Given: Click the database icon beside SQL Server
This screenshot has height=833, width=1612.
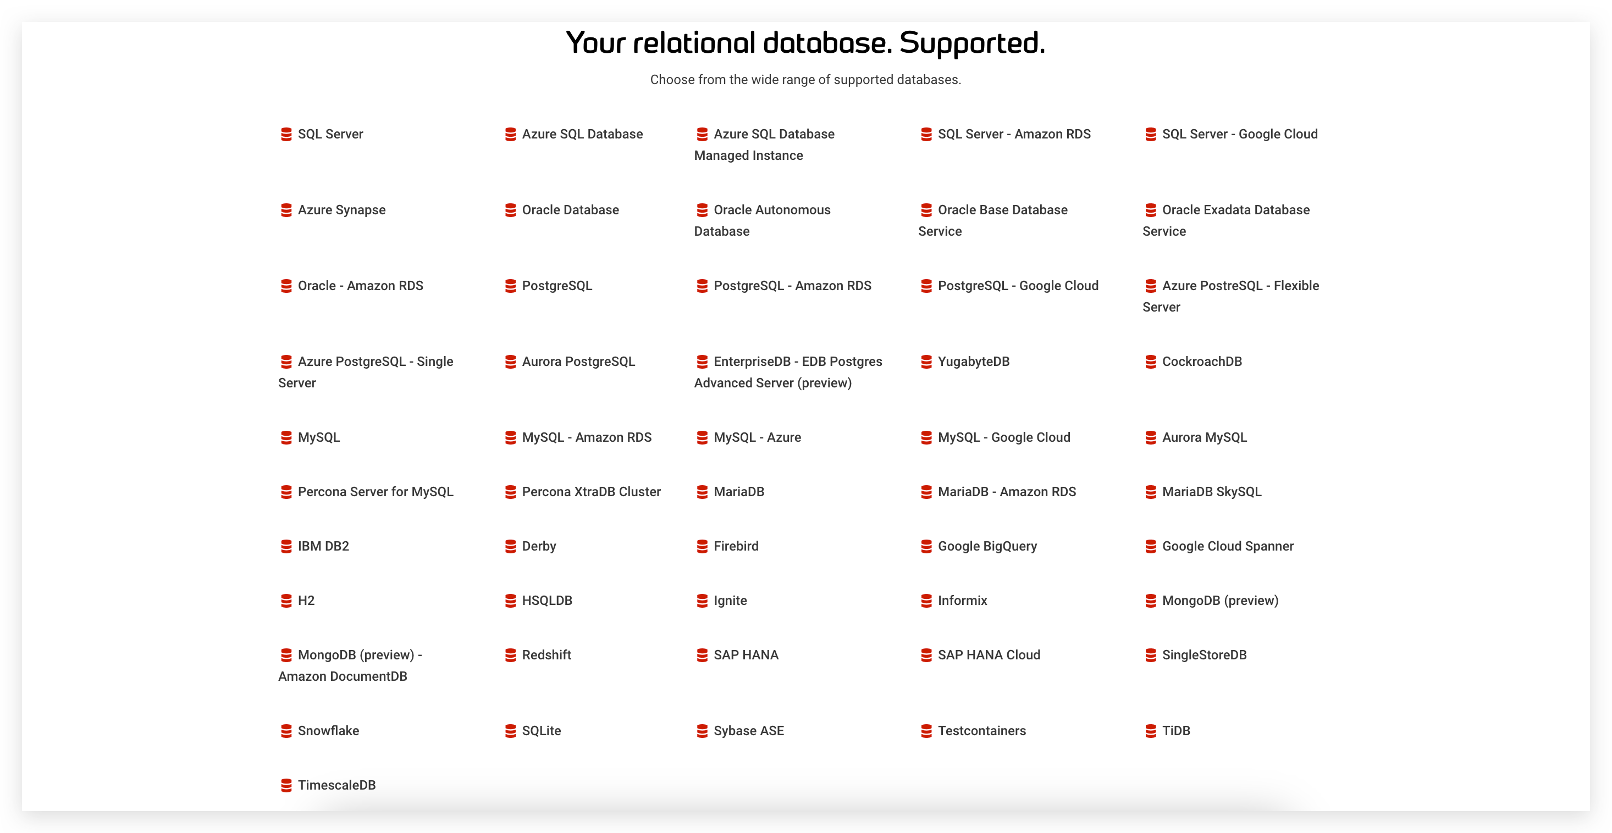Looking at the screenshot, I should [x=286, y=135].
